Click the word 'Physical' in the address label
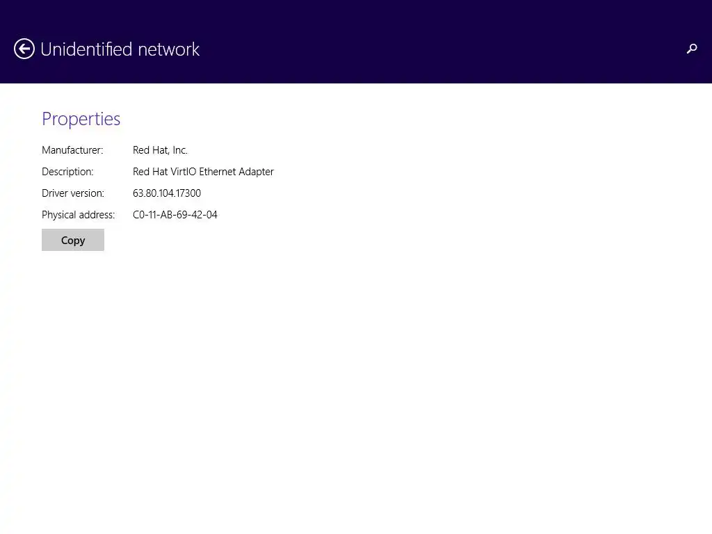 [x=58, y=215]
